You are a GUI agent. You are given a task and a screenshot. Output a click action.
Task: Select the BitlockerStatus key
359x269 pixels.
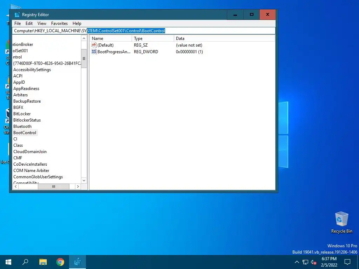(x=27, y=120)
